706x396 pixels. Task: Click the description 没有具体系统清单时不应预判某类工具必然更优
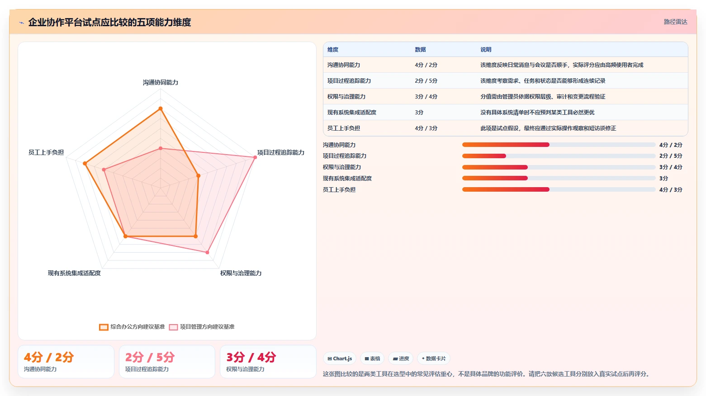tap(537, 113)
